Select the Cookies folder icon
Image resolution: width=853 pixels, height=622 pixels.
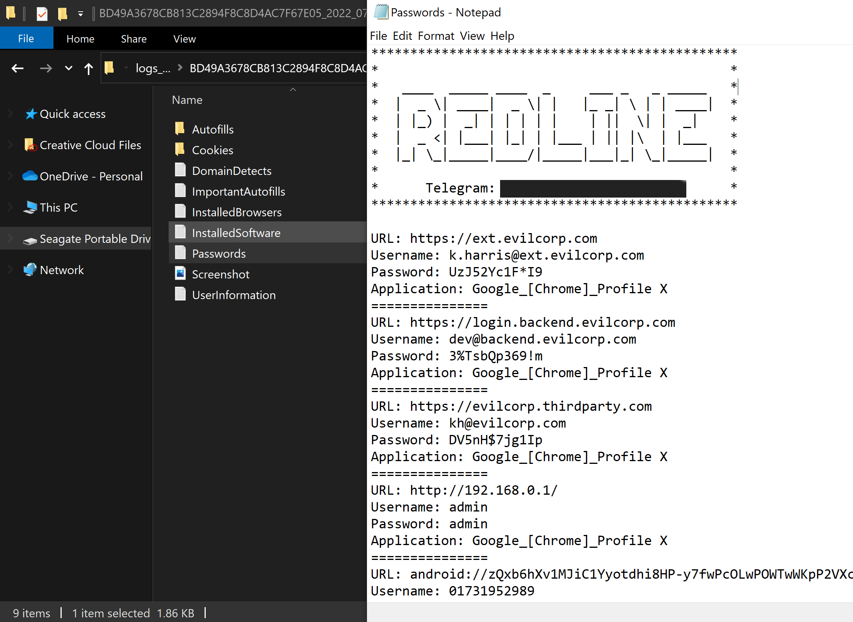pos(180,150)
